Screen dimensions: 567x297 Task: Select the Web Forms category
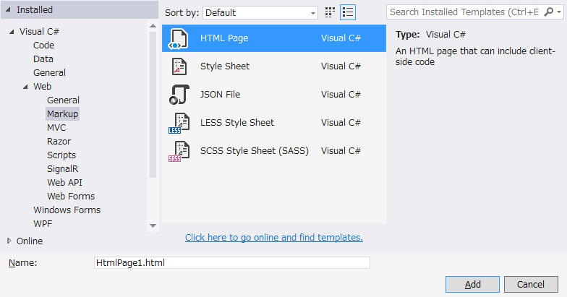(x=71, y=197)
